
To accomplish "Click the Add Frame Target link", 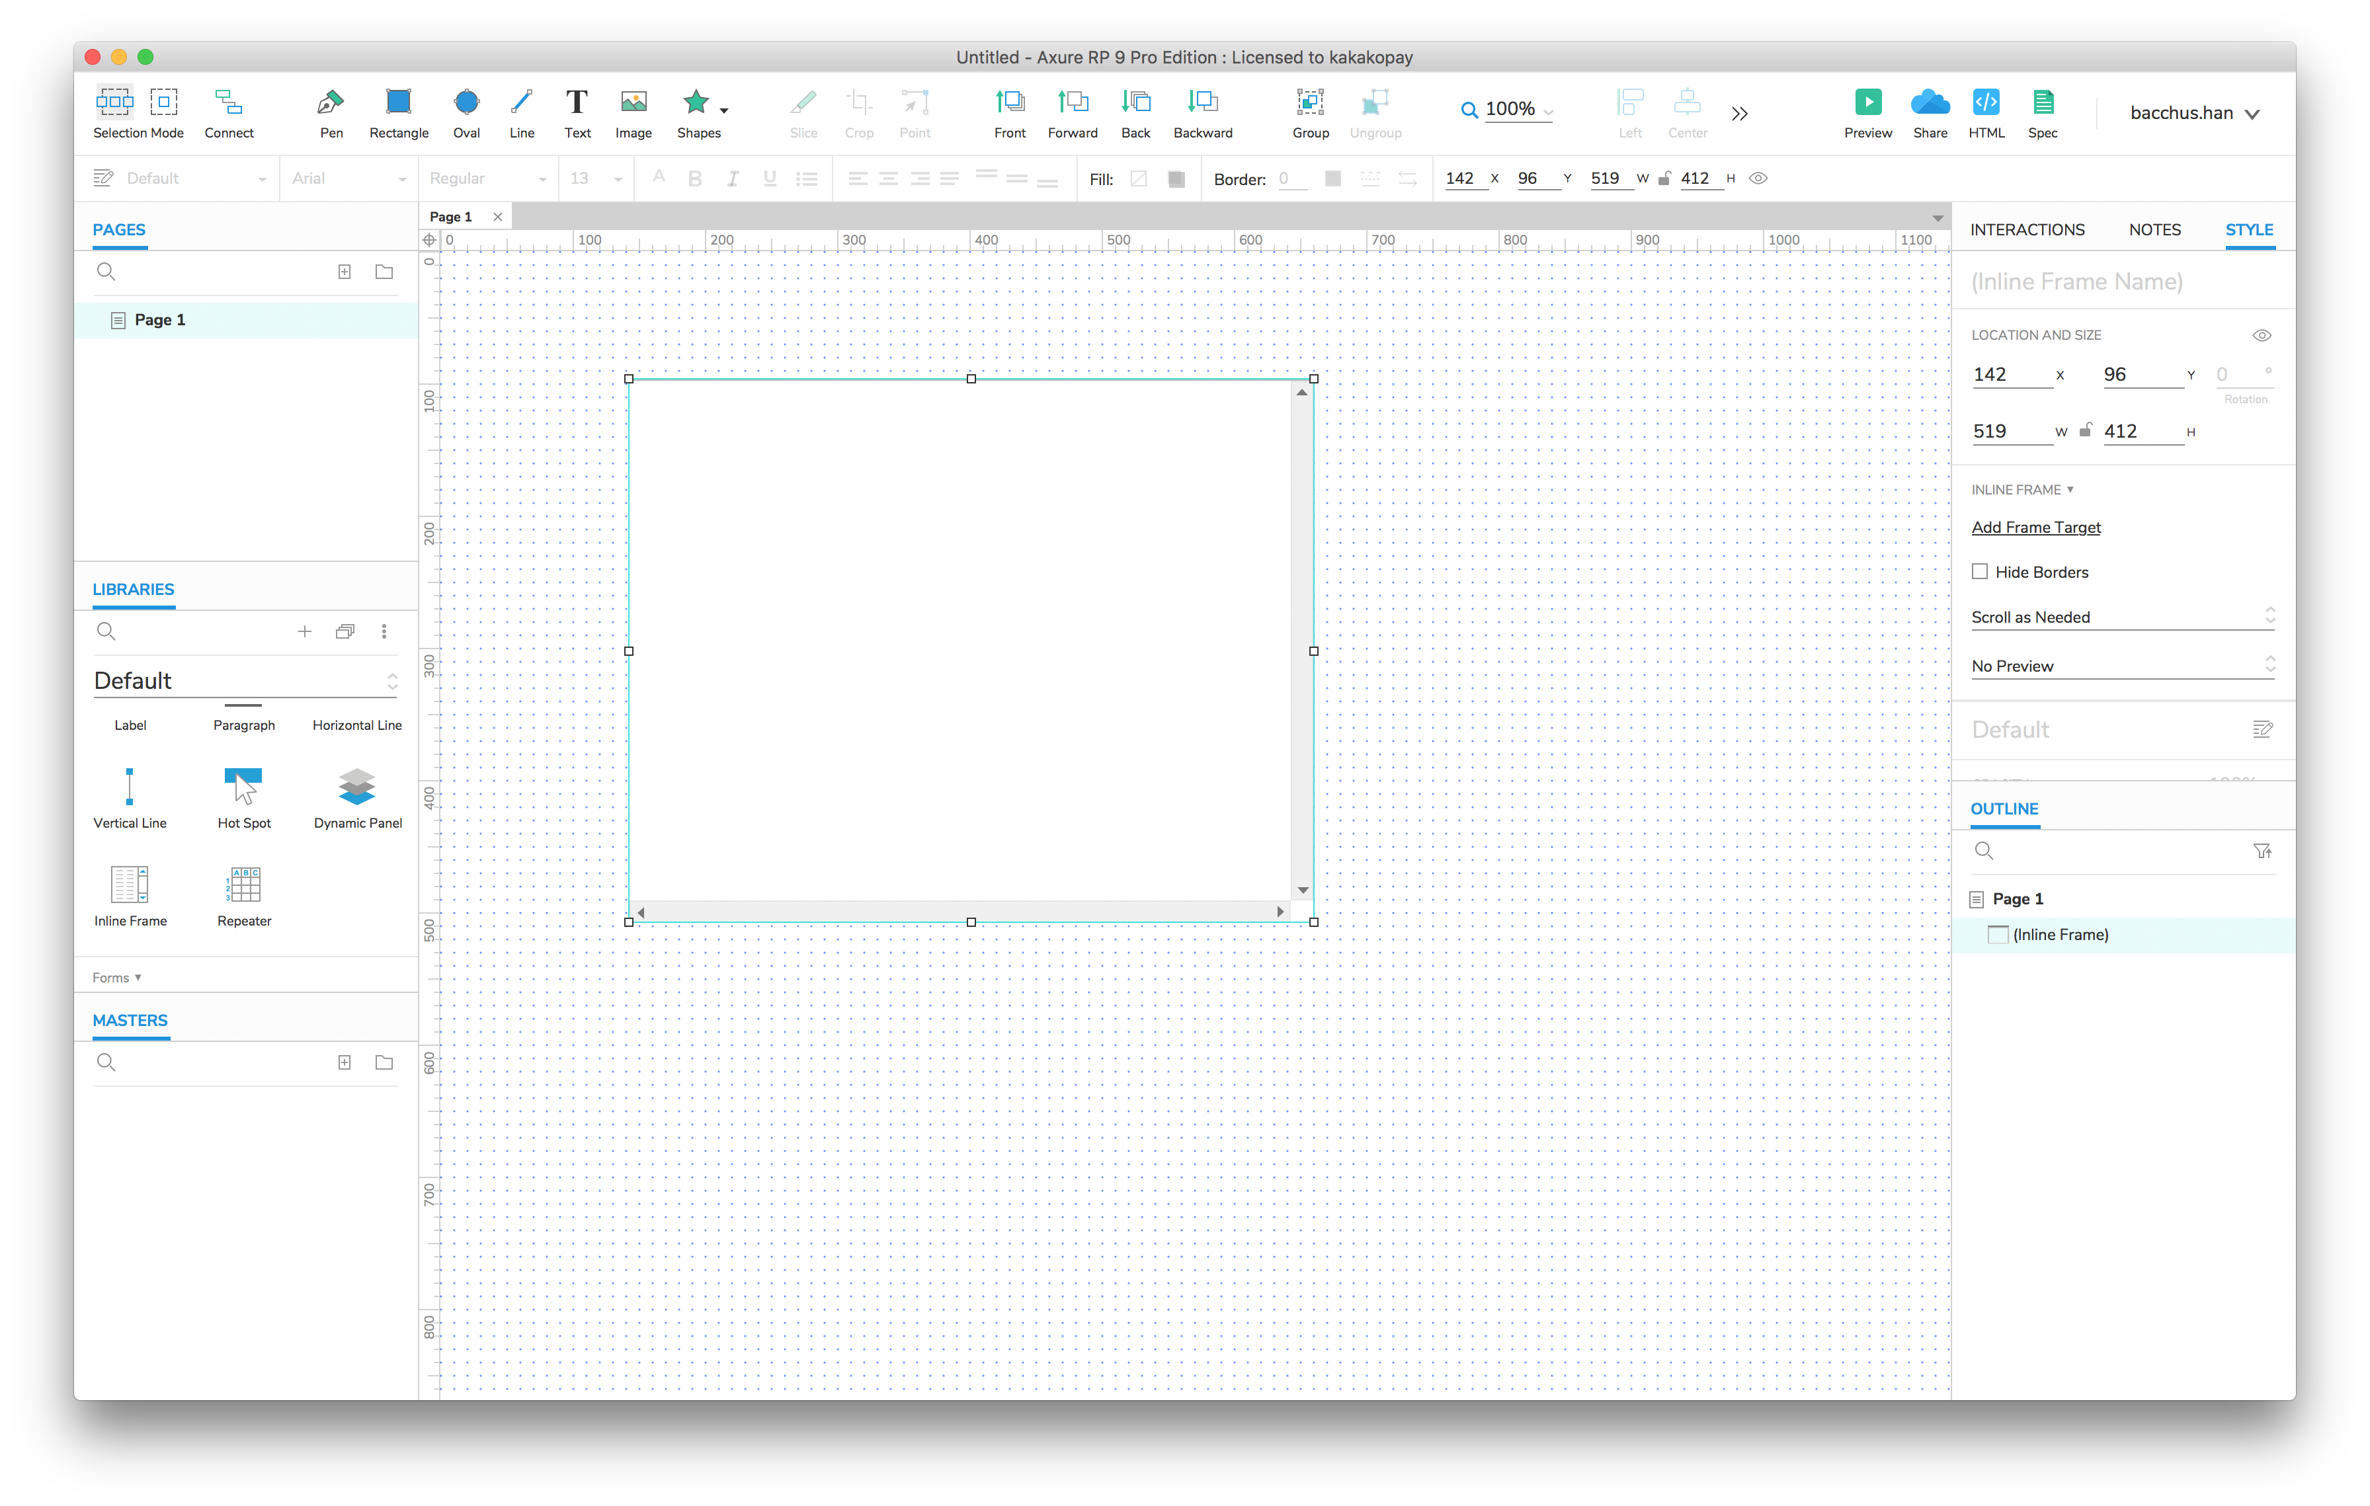I will pos(2035,528).
